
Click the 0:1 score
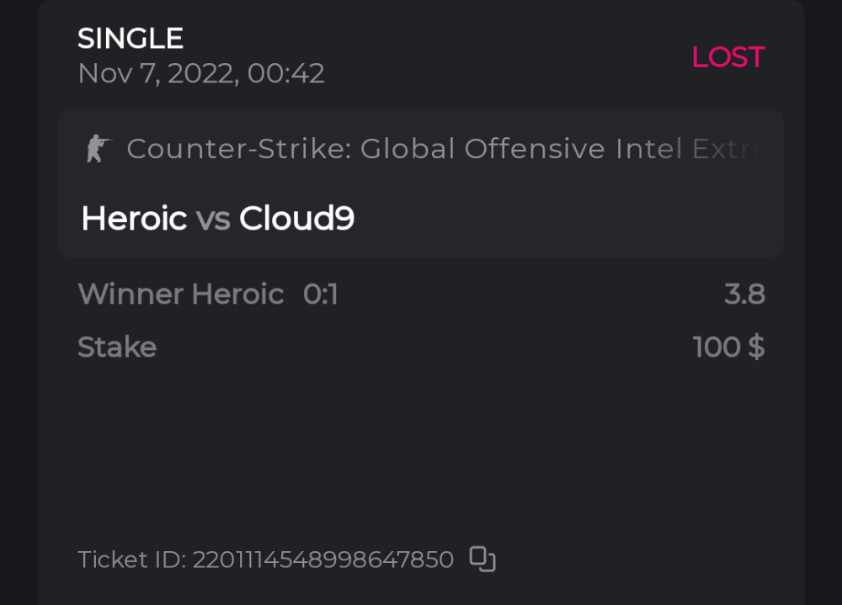[x=321, y=294]
